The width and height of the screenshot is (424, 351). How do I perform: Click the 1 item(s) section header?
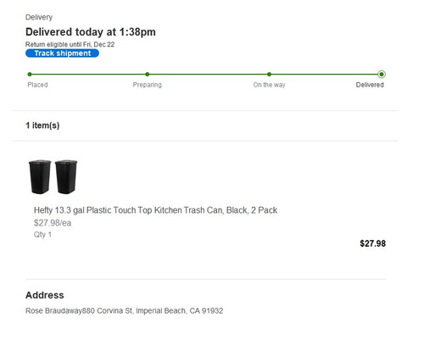(x=42, y=125)
